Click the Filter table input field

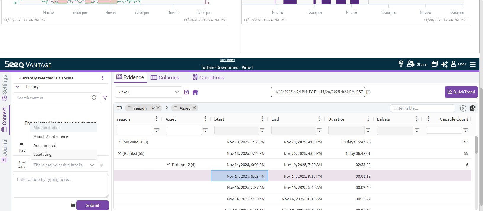(x=422, y=108)
